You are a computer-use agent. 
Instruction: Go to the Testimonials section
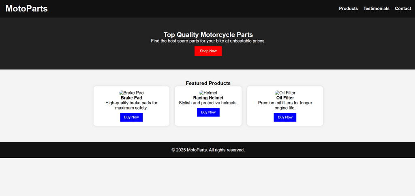click(x=376, y=9)
